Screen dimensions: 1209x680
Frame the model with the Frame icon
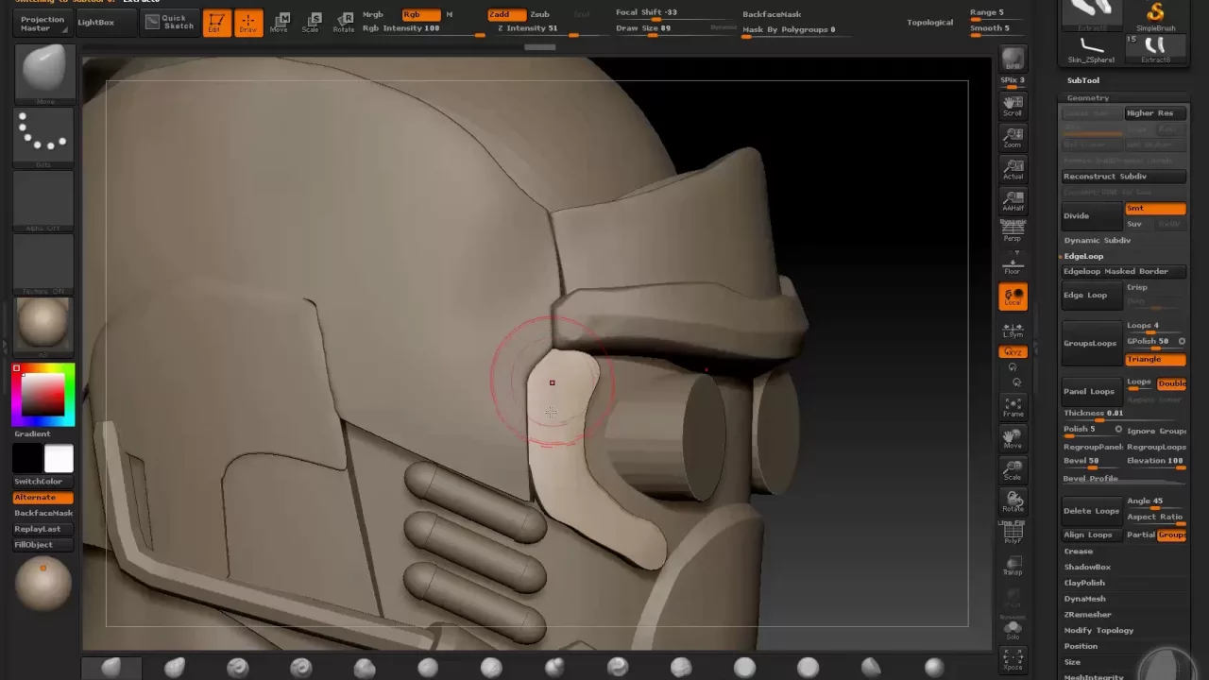(x=1013, y=406)
